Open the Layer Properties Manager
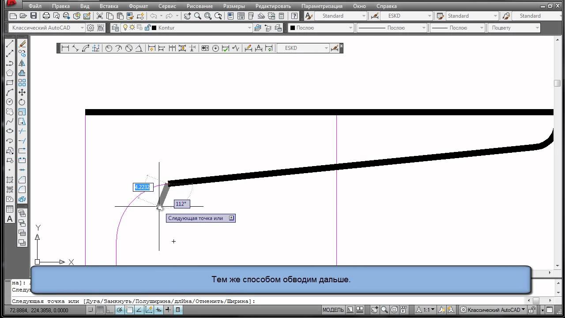The height and width of the screenshot is (318, 565). pos(115,27)
